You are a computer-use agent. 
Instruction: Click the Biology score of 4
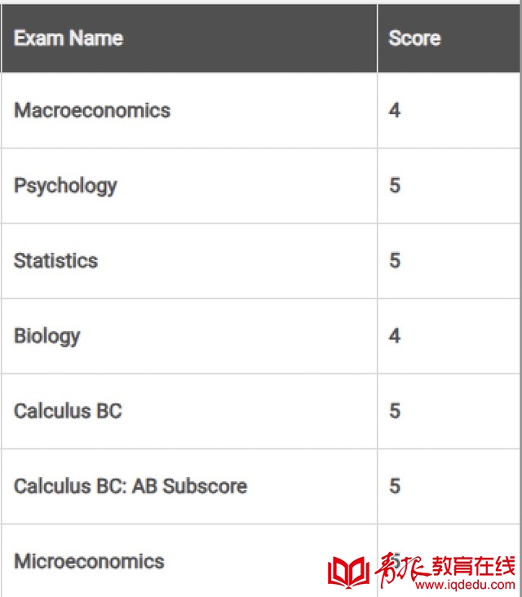pos(395,336)
